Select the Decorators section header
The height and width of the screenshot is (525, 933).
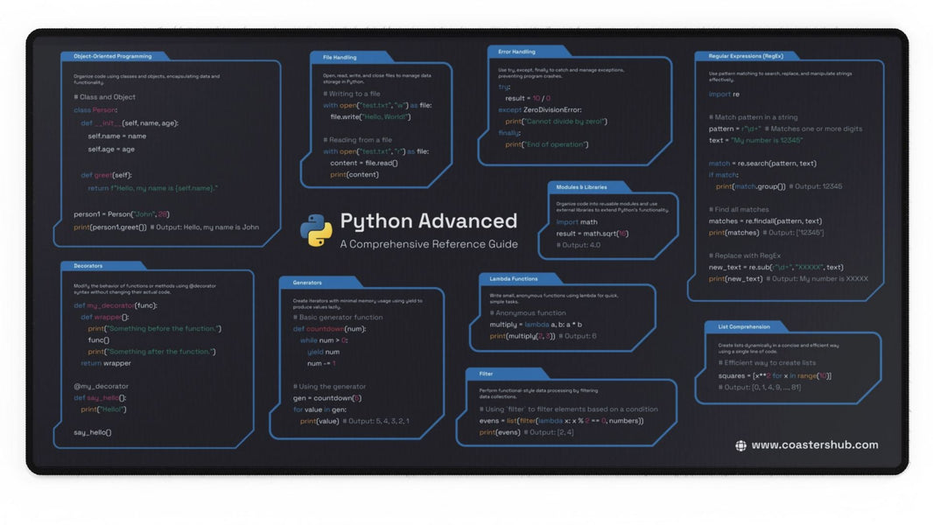pyautogui.click(x=88, y=265)
